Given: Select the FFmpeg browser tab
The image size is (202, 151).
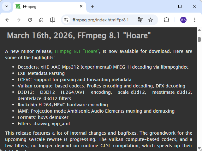Looking at the screenshot, I should 50,7.
